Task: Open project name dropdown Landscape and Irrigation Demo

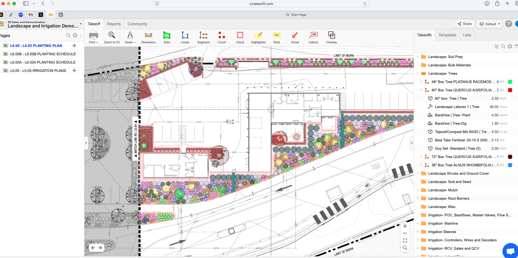Action: 81,24
